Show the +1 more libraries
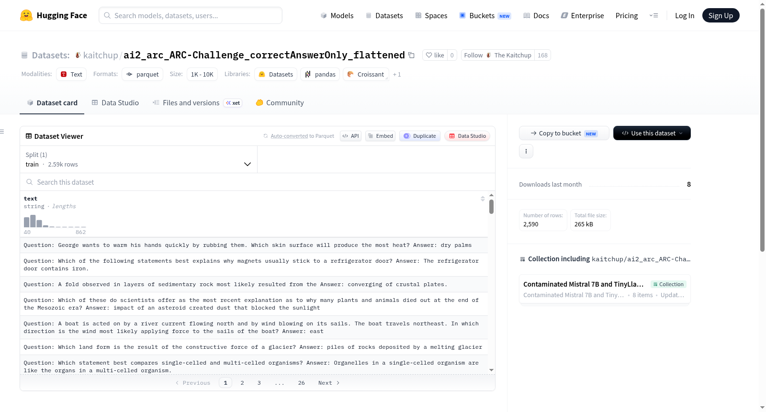 click(397, 74)
